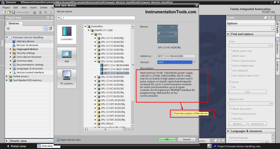Click the Options view mode icon in Tasks
This screenshot has width=280, height=149.
point(273,28)
